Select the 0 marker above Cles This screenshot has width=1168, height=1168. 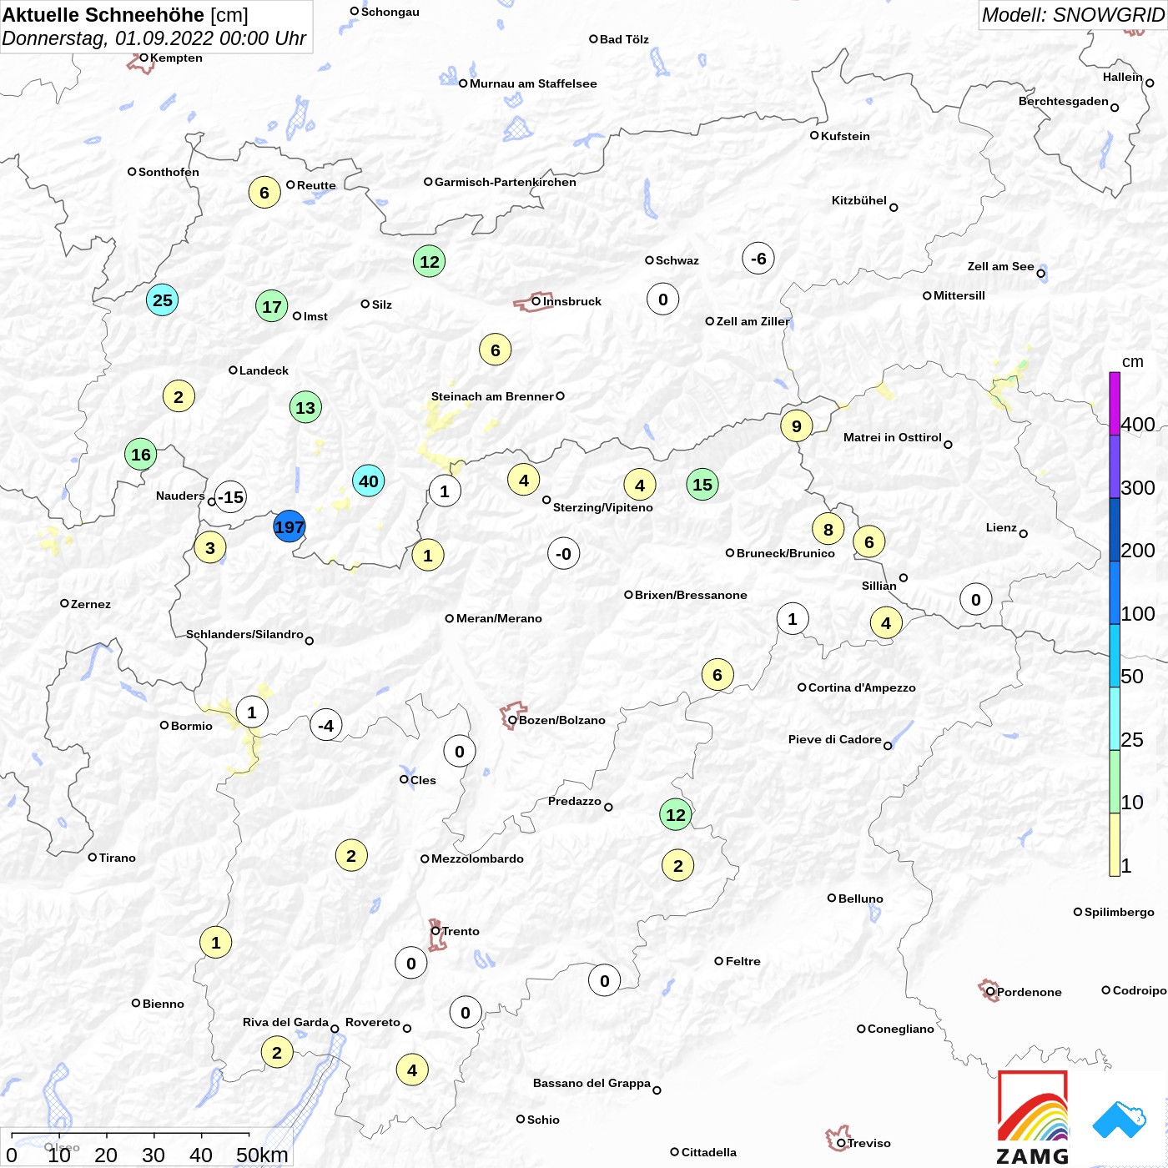(460, 751)
